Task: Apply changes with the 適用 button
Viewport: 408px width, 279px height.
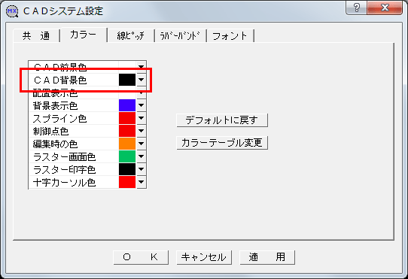Action: [x=267, y=257]
